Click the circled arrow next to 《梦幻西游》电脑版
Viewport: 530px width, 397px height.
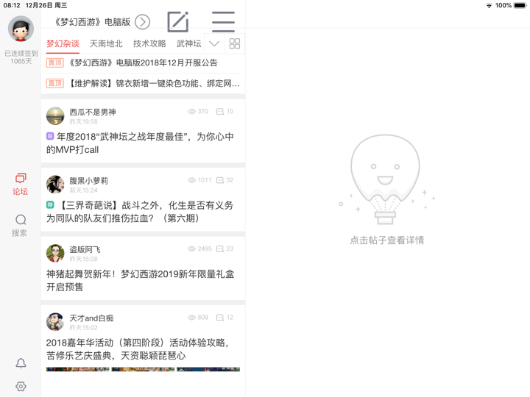point(142,22)
